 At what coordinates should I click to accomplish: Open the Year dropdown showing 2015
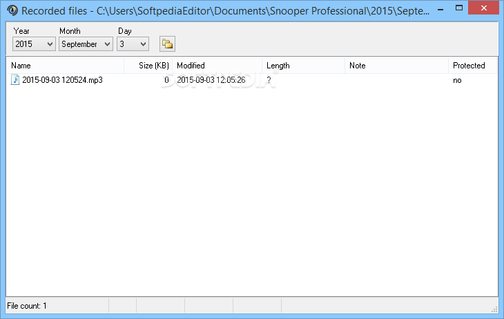coord(34,43)
